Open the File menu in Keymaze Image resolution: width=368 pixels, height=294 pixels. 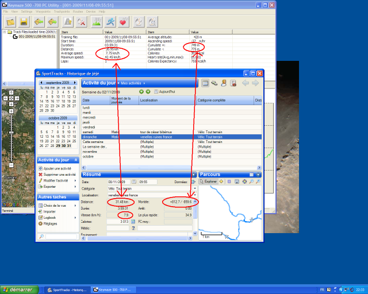point(6,11)
